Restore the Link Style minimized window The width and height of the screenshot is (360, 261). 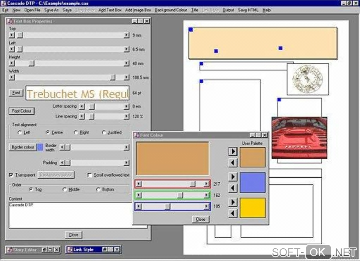pyautogui.click(x=105, y=249)
